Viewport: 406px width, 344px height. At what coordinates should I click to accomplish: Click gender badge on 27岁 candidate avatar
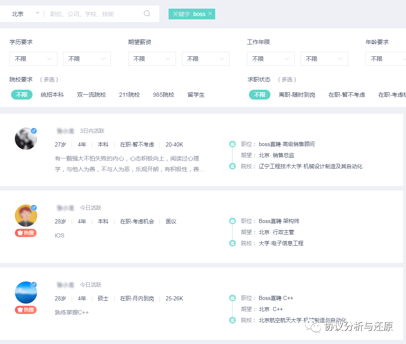(34, 131)
